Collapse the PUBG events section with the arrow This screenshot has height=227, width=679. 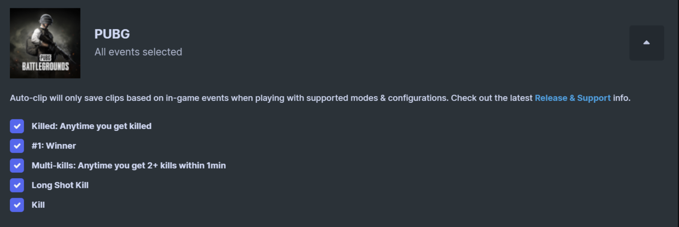(x=647, y=43)
